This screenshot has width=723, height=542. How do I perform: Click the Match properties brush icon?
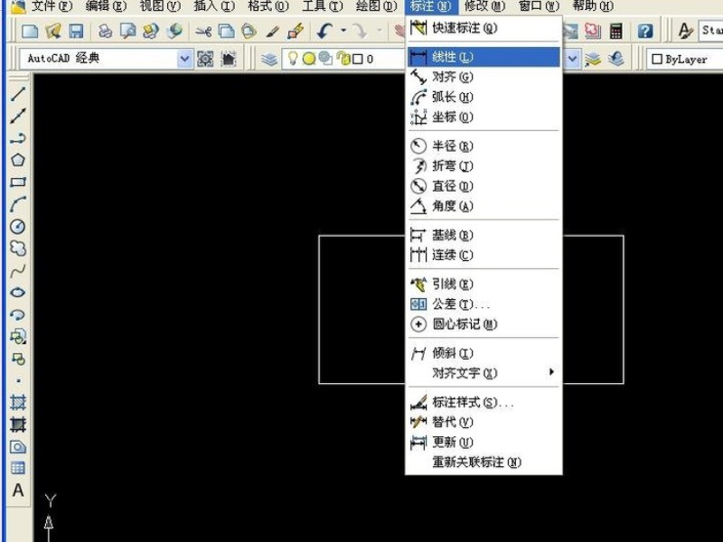tap(273, 31)
